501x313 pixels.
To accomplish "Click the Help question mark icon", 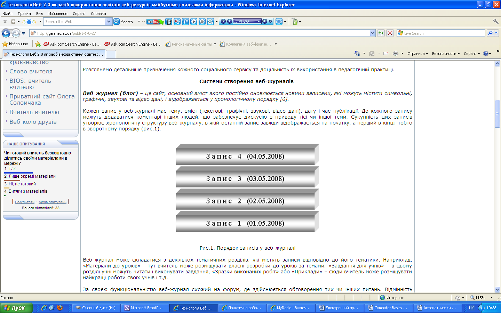I will pyautogui.click(x=486, y=54).
